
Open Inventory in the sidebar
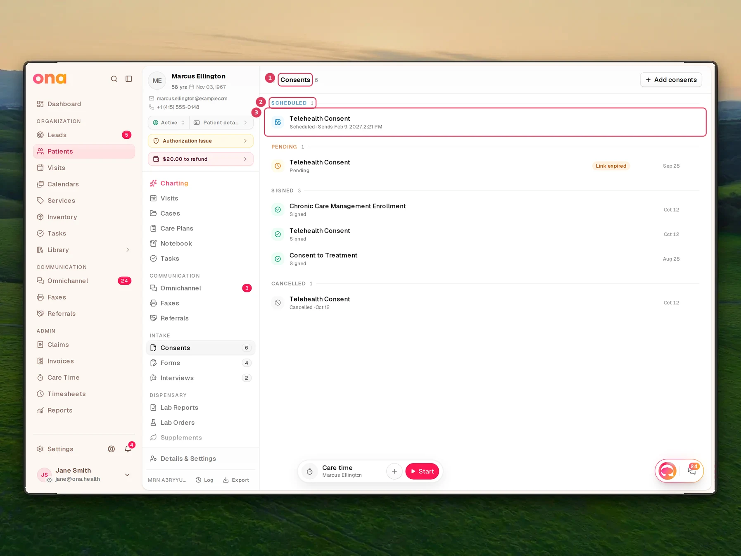[84, 217]
